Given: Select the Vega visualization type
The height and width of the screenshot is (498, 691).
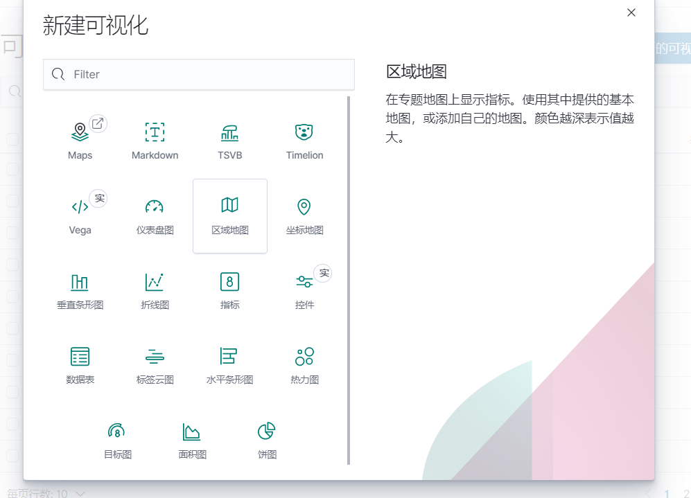Looking at the screenshot, I should point(80,215).
